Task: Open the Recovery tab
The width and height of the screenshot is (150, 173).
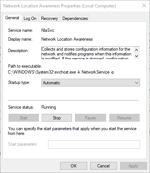Action: (49, 18)
